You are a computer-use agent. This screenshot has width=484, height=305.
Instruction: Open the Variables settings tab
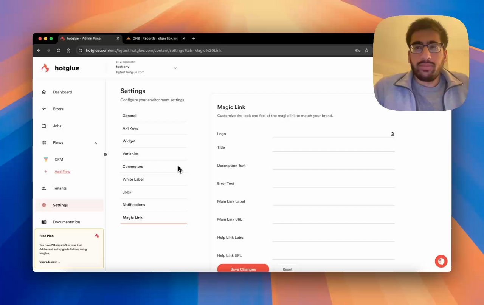[x=154, y=154]
